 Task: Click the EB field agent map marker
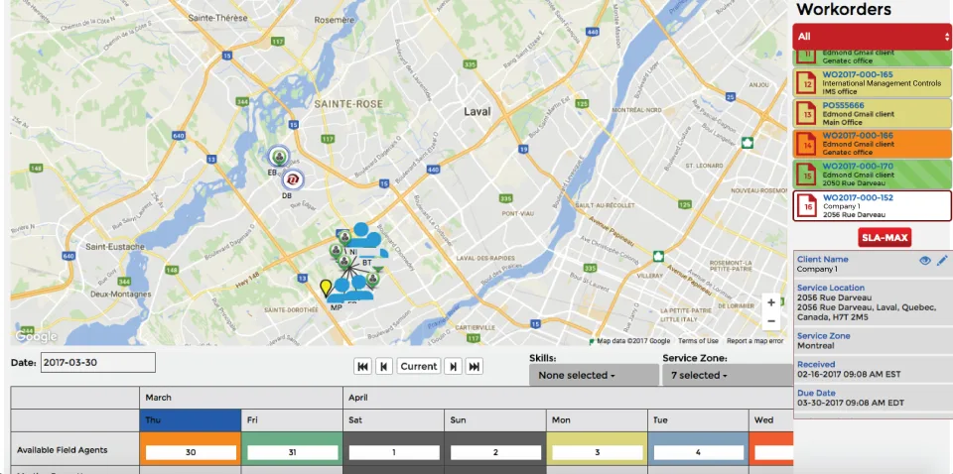279,156
